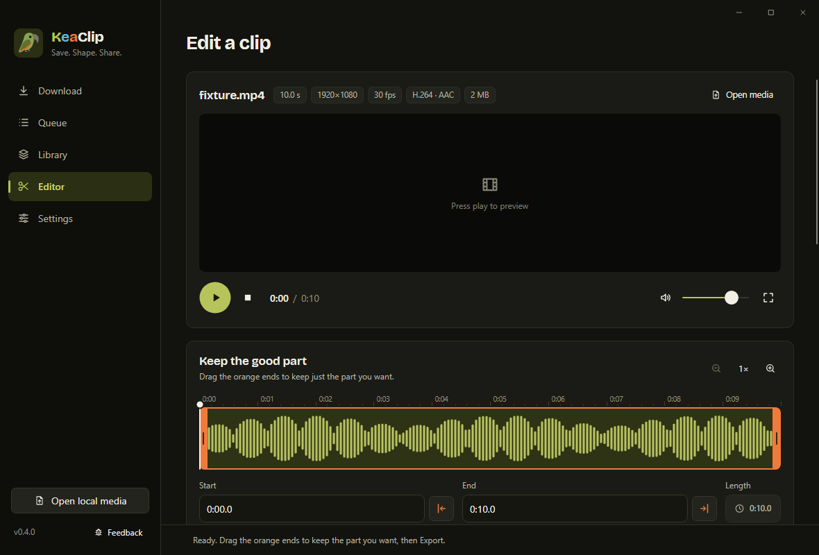The width and height of the screenshot is (819, 555).
Task: Click the Open media button
Action: pos(742,95)
